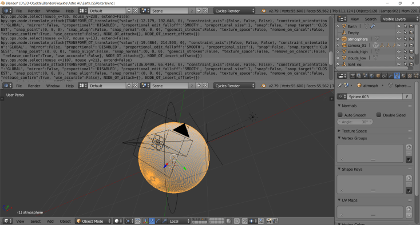
Task: Click the atmosphere mesh object icon in outliner
Action: pos(344,39)
